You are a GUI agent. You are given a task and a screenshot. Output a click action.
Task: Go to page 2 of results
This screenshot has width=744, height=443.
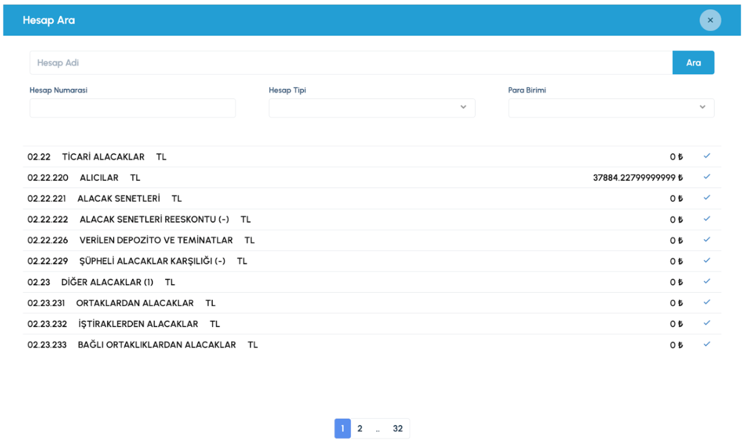click(360, 429)
